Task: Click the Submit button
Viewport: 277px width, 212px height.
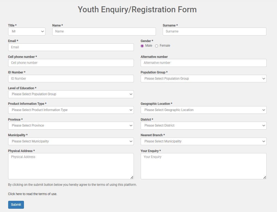Action: pos(16,205)
